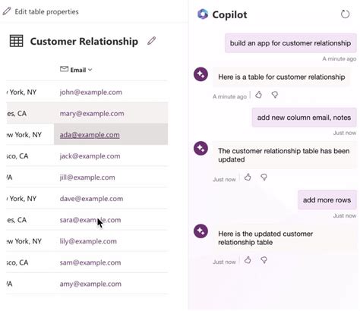Click the 'add more rows' chat message

[327, 200]
